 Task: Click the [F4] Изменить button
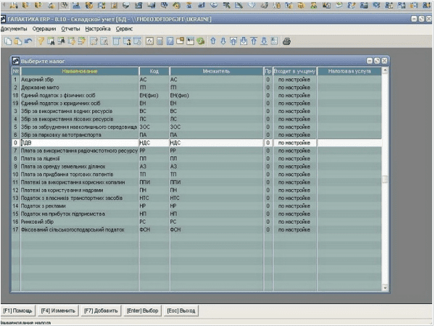(58, 311)
